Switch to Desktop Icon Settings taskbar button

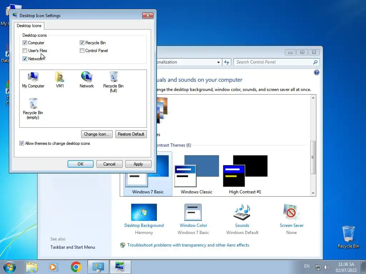click(x=120, y=267)
